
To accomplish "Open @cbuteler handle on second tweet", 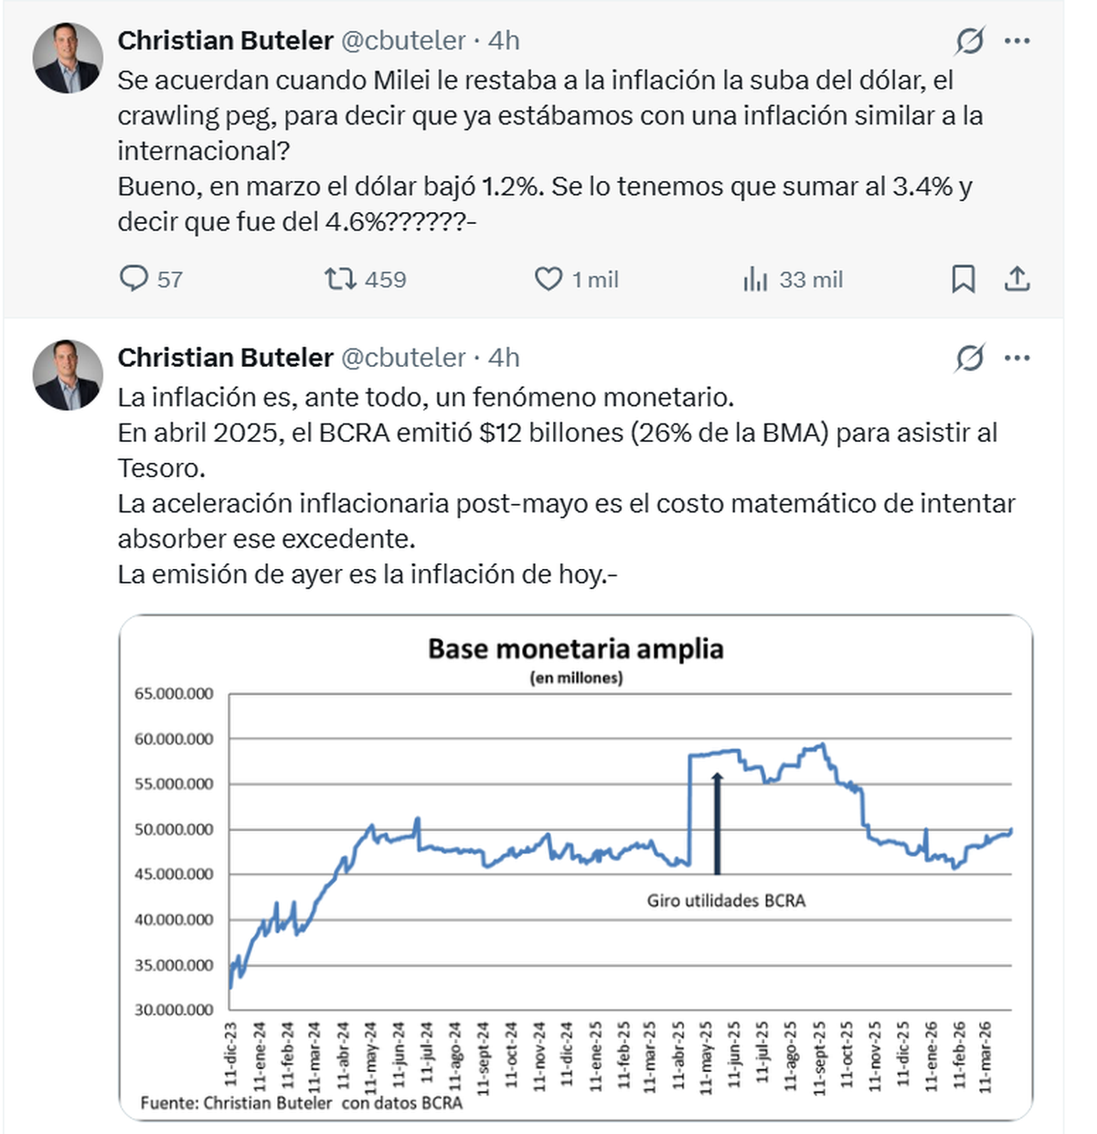I will click(x=403, y=358).
